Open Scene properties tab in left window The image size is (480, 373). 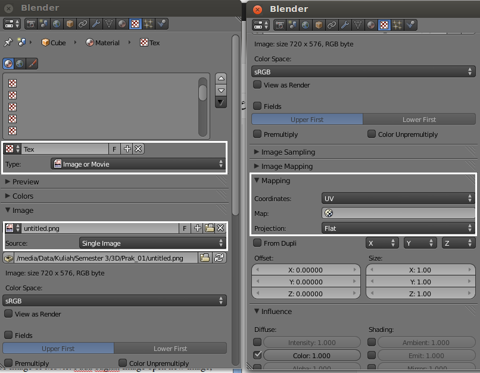click(43, 24)
